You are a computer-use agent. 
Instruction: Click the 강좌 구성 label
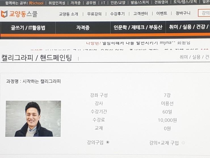tap(99, 95)
